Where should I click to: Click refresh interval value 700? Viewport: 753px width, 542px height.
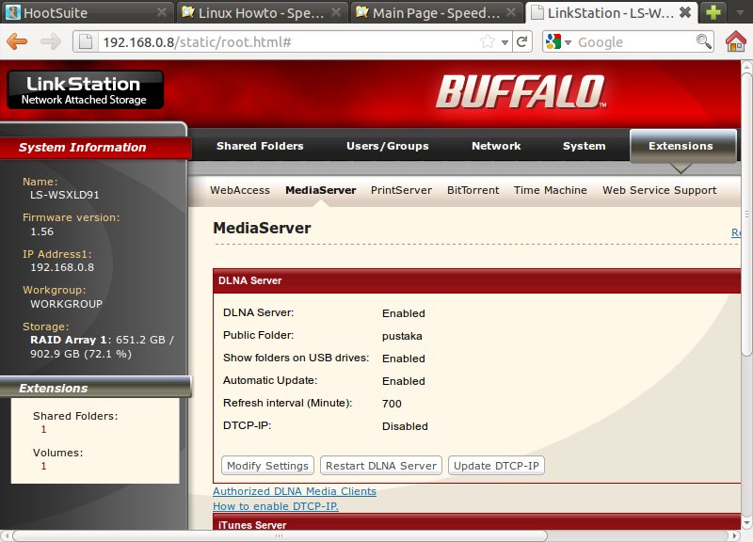tap(392, 404)
